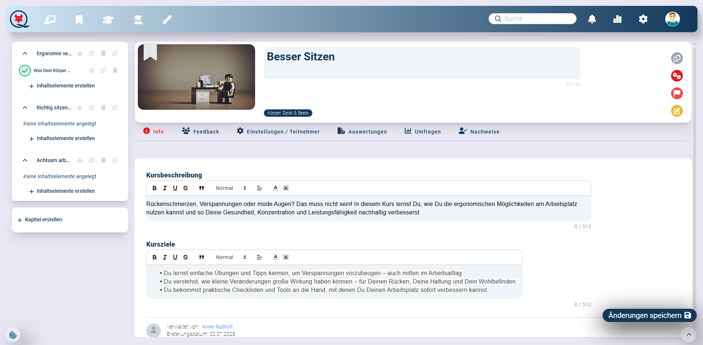The height and width of the screenshot is (345, 703).
Task: Switch to the Feedback tab
Action: click(x=200, y=131)
